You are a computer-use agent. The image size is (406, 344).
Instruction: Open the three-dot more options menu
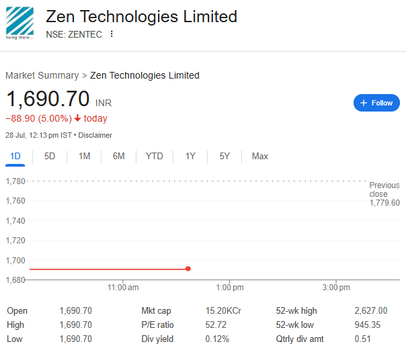[x=112, y=34]
